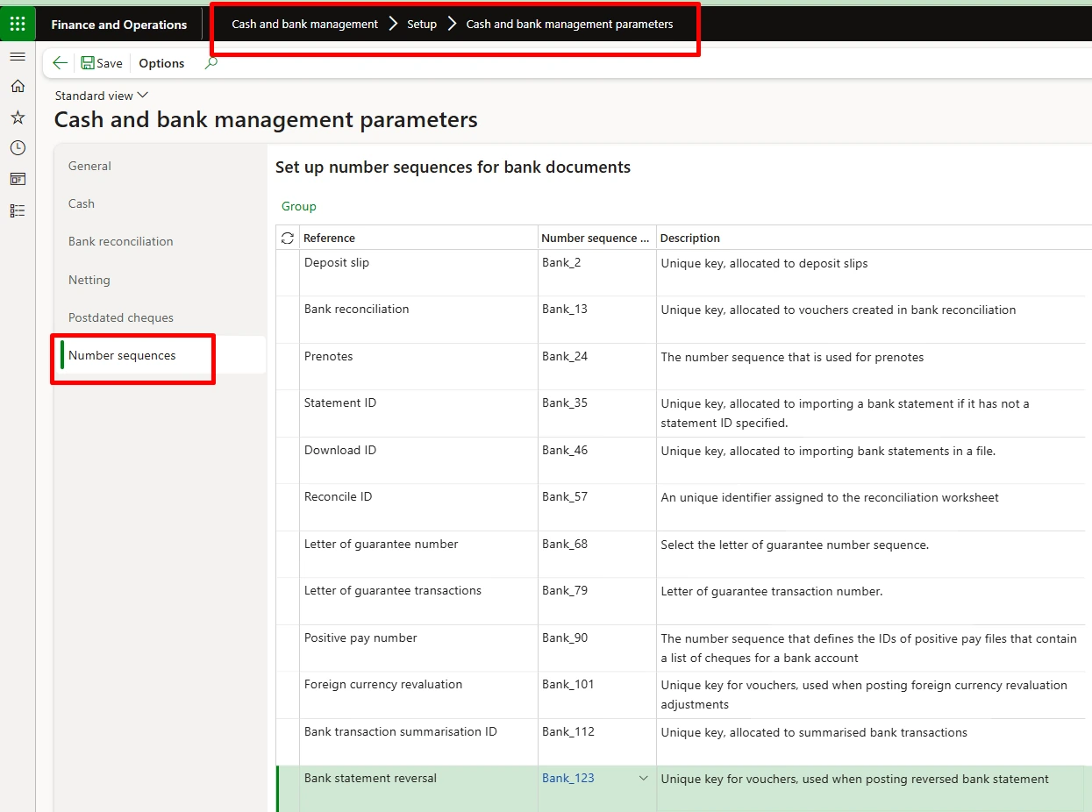
Task: Click the Bank_112 number sequence cell
Action: tap(596, 742)
